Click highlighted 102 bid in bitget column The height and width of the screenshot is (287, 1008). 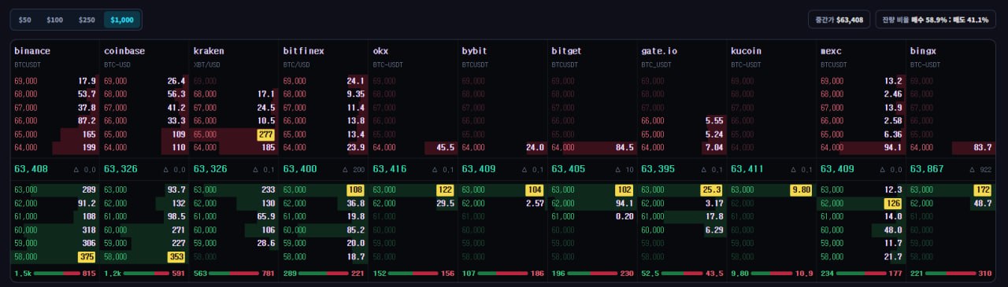(x=624, y=189)
